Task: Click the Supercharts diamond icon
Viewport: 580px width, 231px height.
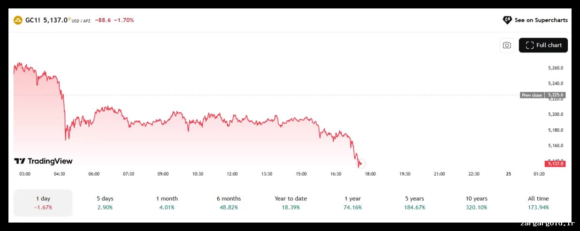Action: pos(507,20)
